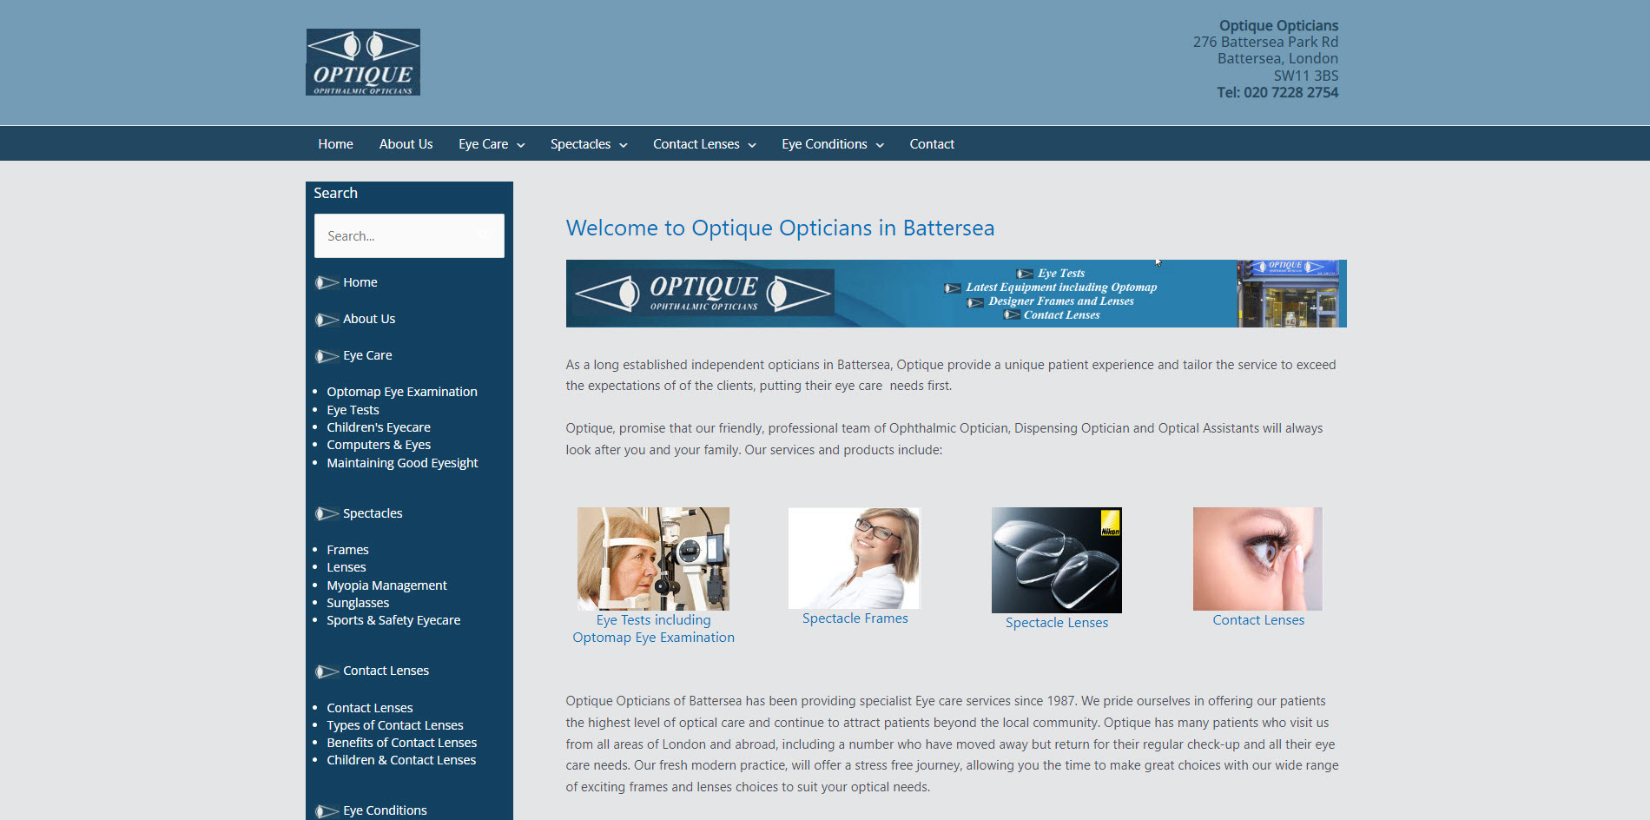Image resolution: width=1650 pixels, height=820 pixels.
Task: Go to About Us in the navigation bar
Action: pos(406,144)
